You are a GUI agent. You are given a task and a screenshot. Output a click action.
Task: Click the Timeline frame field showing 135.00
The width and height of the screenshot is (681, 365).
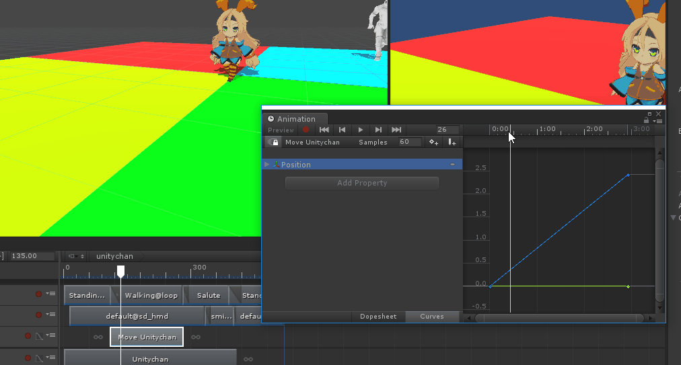pos(33,256)
